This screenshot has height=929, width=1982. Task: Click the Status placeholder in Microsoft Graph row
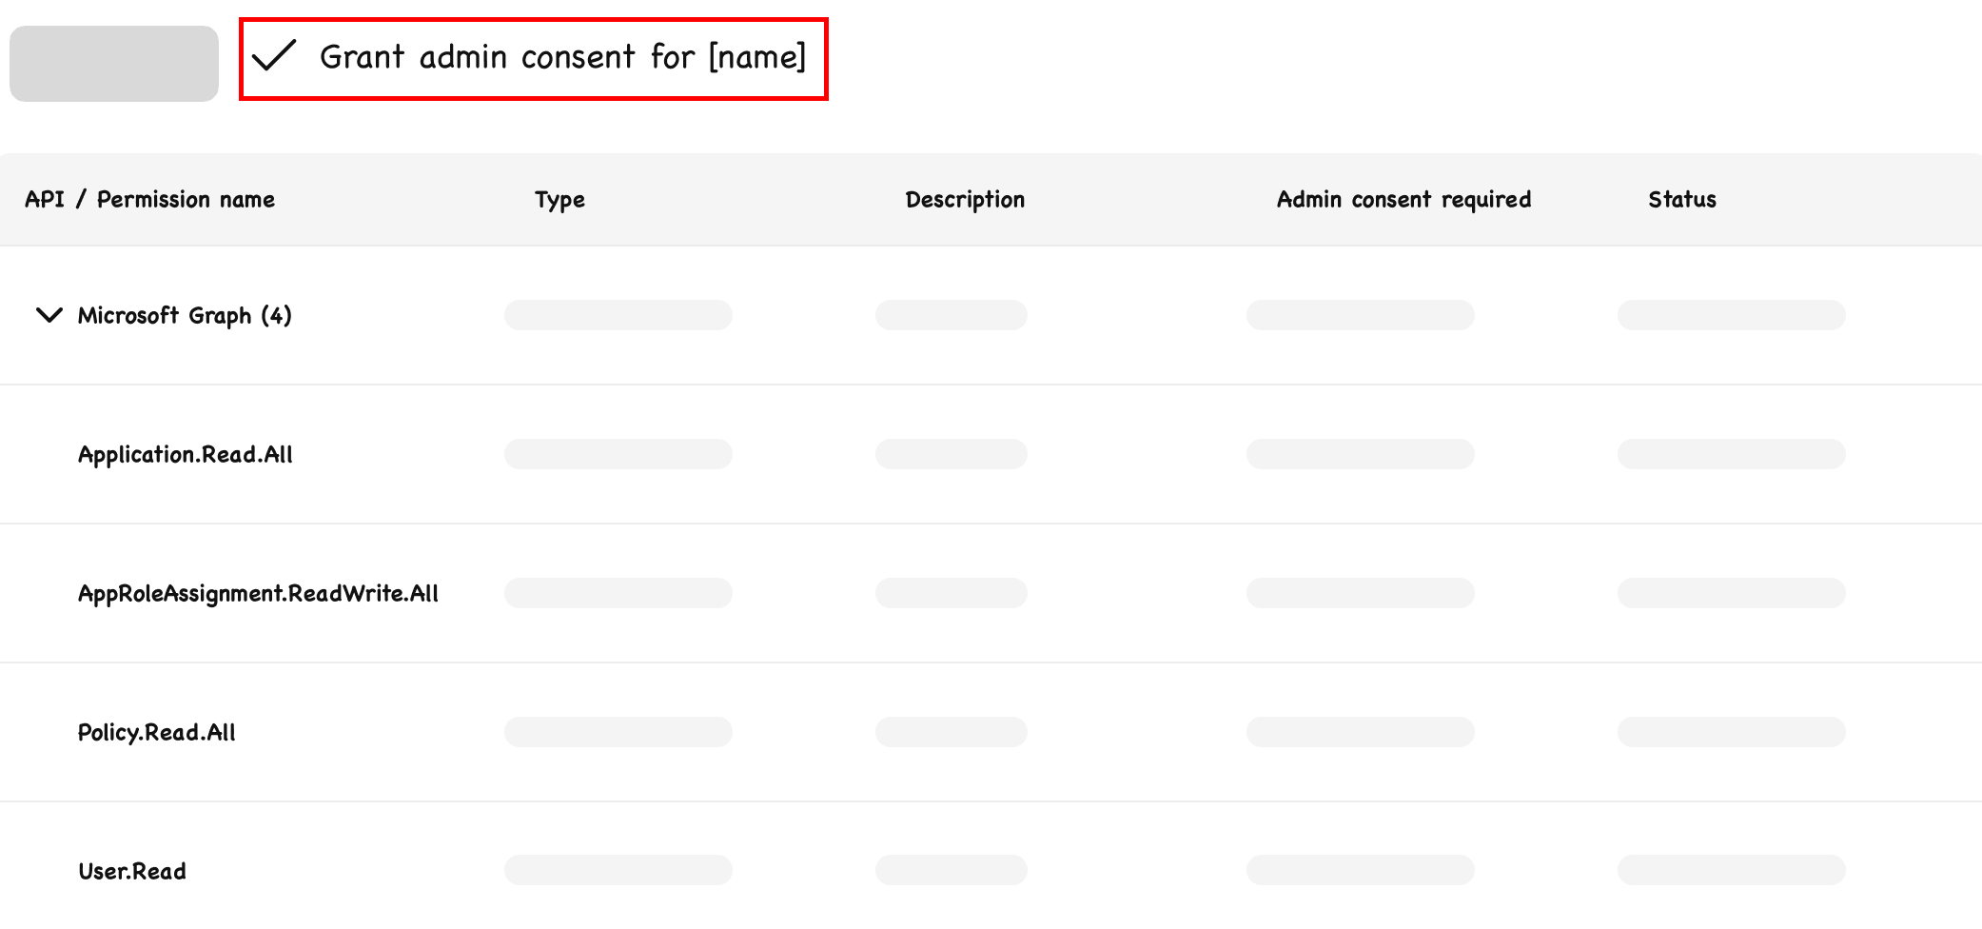tap(1731, 315)
